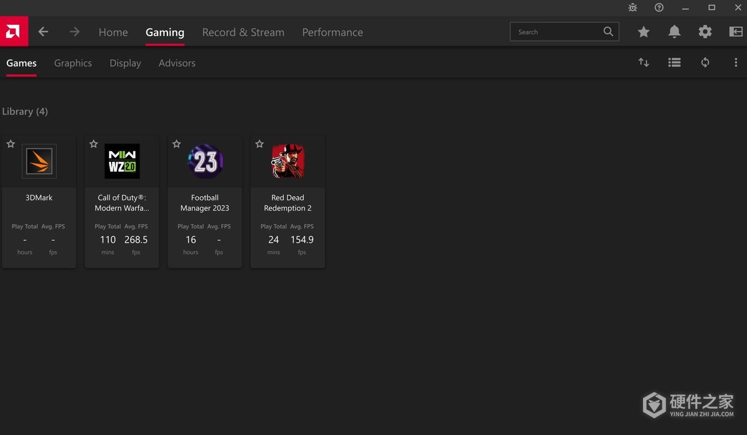
Task: Open the 3DMark game thumbnail
Action: coord(39,161)
